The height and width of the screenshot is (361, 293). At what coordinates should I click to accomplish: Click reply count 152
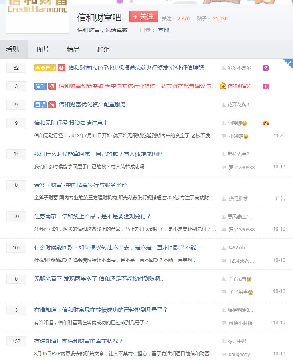(16, 341)
